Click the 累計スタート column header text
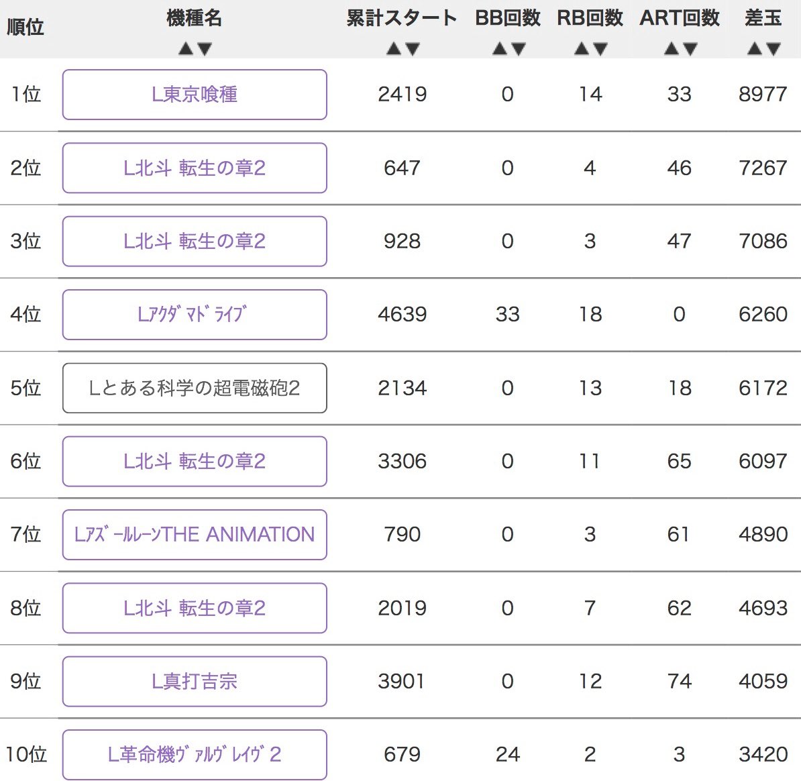The width and height of the screenshot is (801, 781). (x=402, y=18)
